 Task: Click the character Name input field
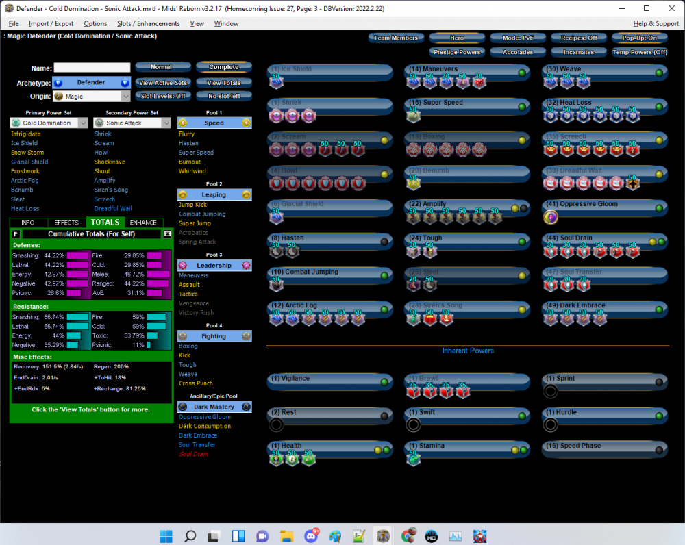tap(92, 68)
